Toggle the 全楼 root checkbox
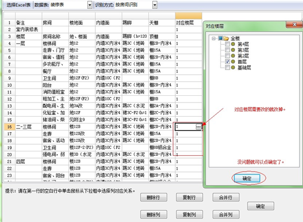This screenshot has height=222, width=303. click(x=220, y=38)
